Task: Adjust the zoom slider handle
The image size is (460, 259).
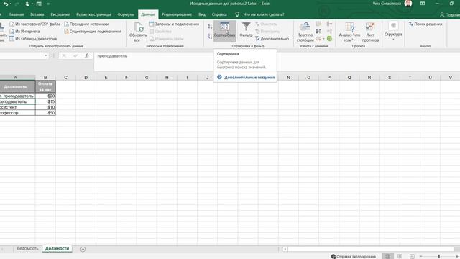Action: tap(439, 256)
